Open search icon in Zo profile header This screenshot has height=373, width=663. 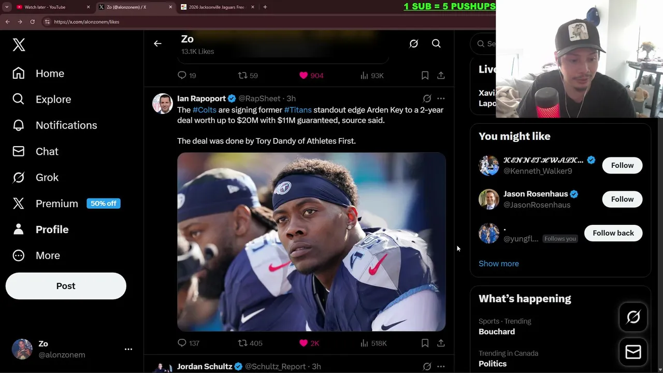pos(436,44)
